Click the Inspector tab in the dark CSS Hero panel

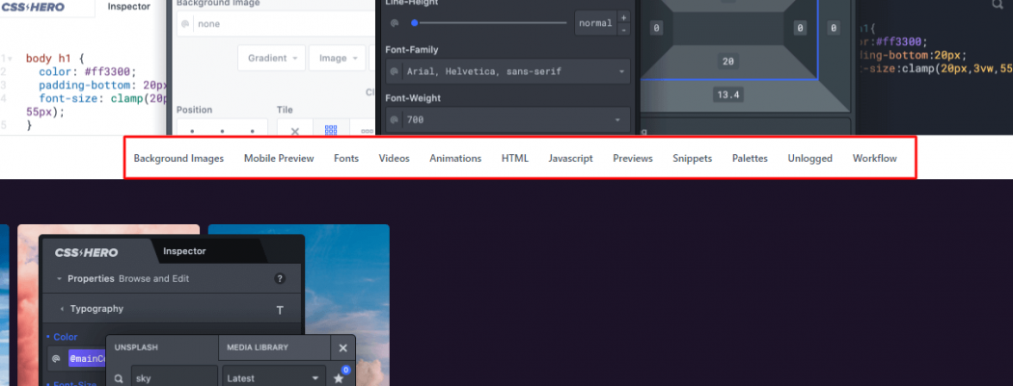pos(185,251)
